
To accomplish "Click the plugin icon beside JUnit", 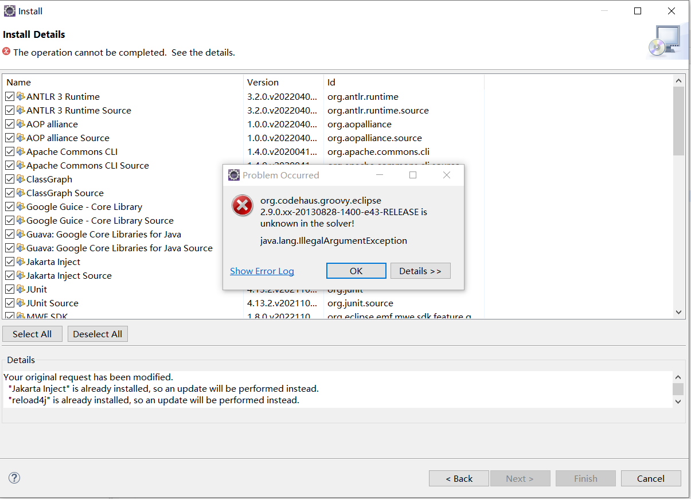I will (x=21, y=289).
